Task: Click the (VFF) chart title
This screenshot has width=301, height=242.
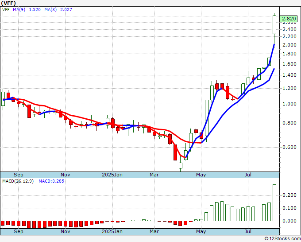Action: (x=8, y=3)
